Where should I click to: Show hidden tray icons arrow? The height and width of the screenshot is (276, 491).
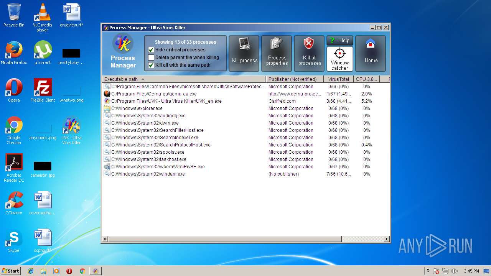tap(428, 271)
